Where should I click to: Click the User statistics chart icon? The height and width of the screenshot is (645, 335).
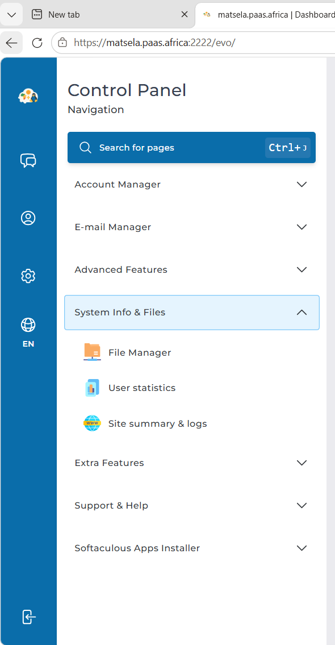[x=92, y=388]
